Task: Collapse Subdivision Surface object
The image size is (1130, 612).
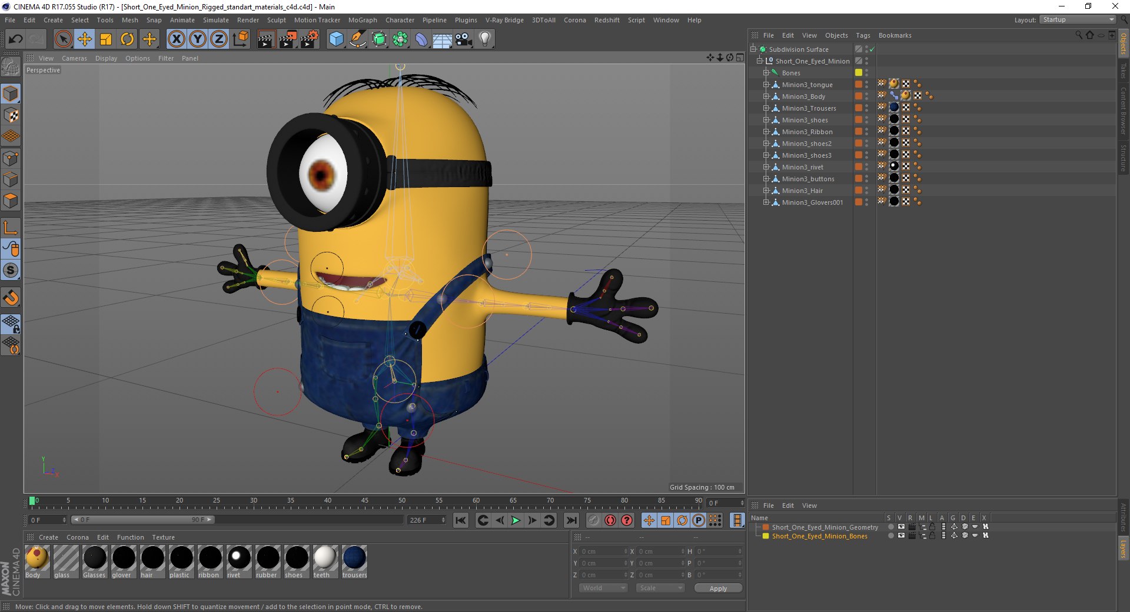Action: pos(753,49)
